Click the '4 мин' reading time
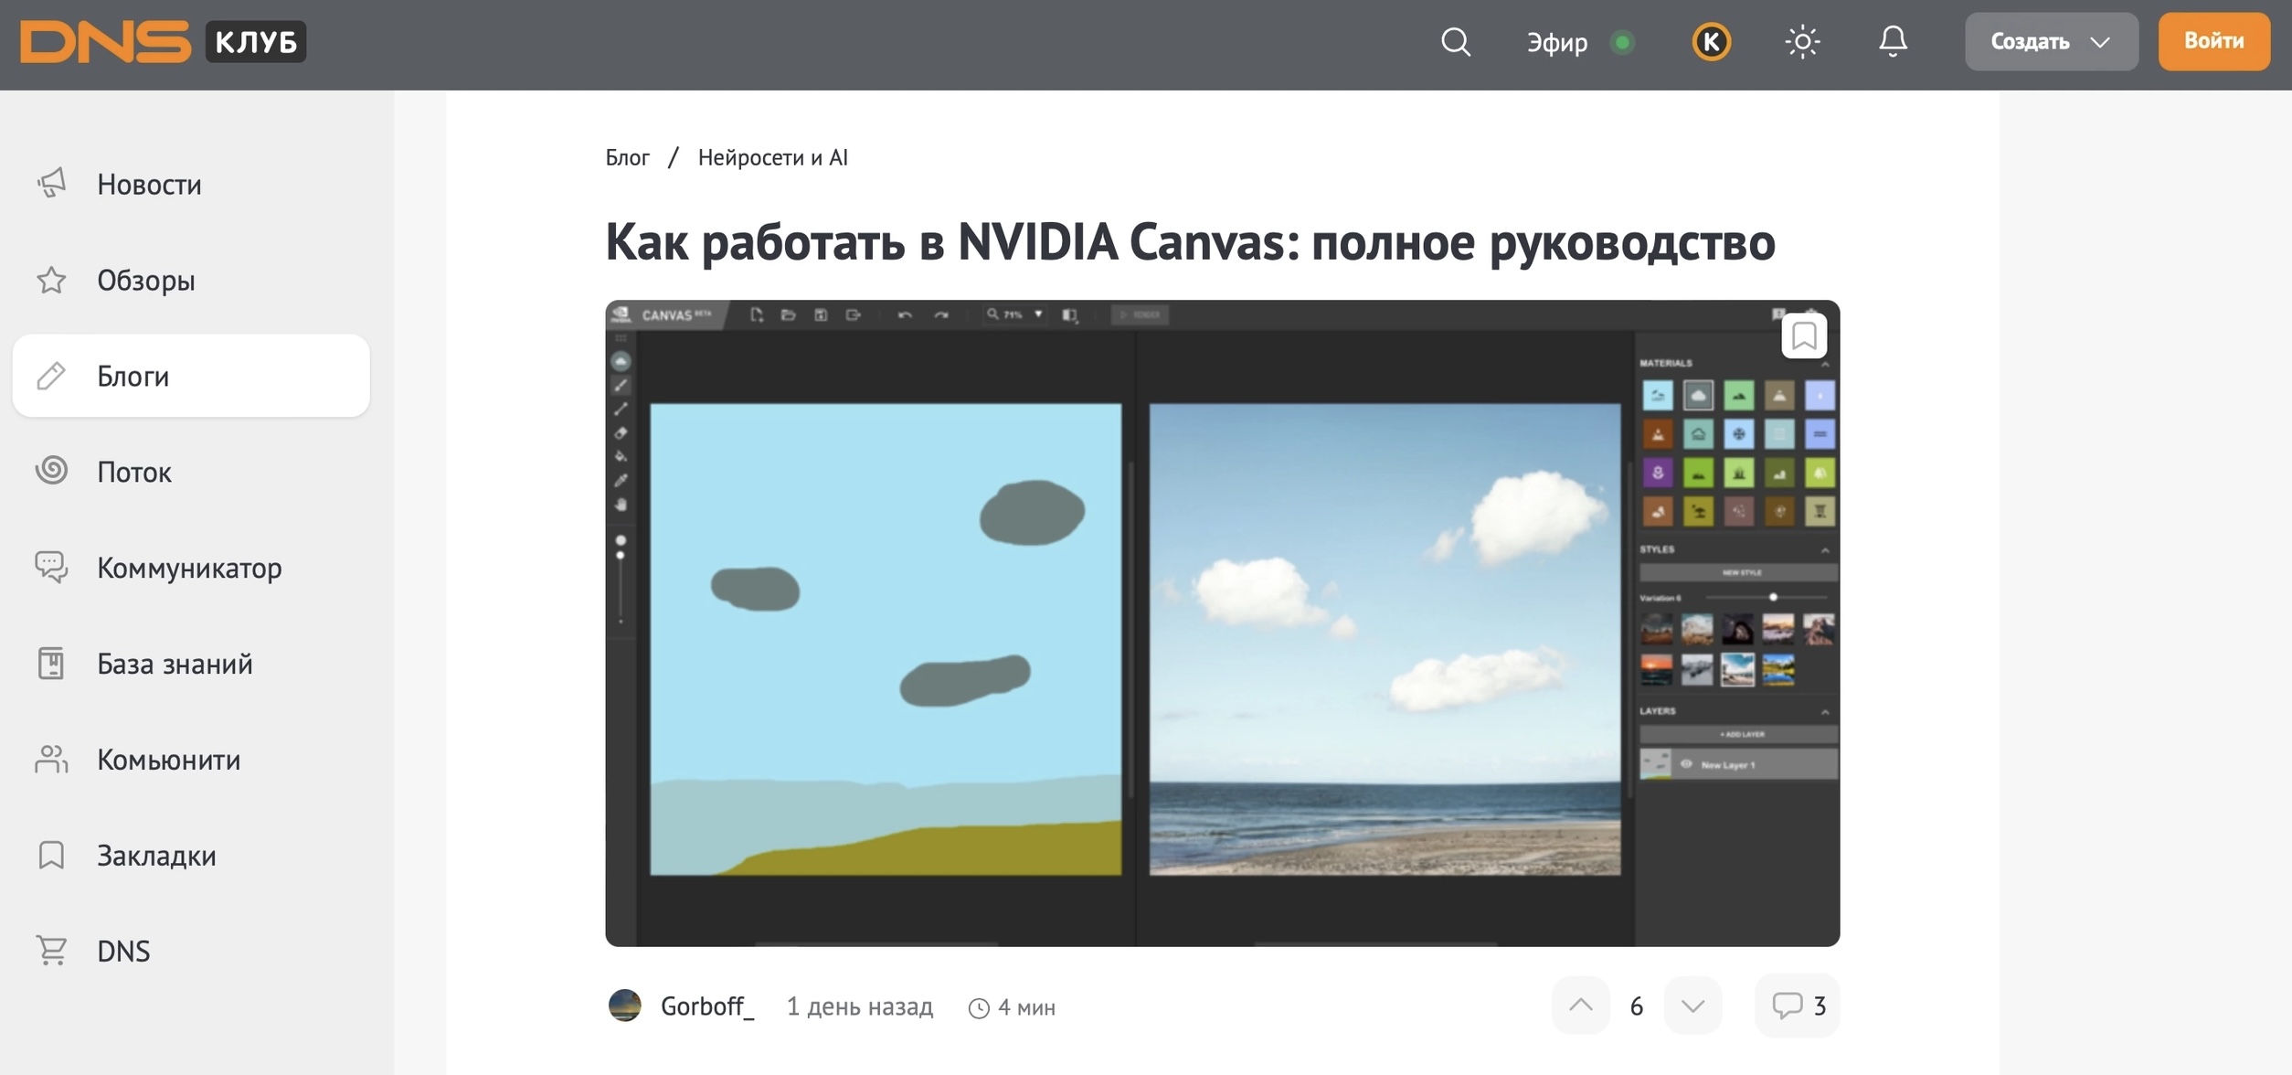Image resolution: width=2292 pixels, height=1075 pixels. (x=1012, y=1007)
